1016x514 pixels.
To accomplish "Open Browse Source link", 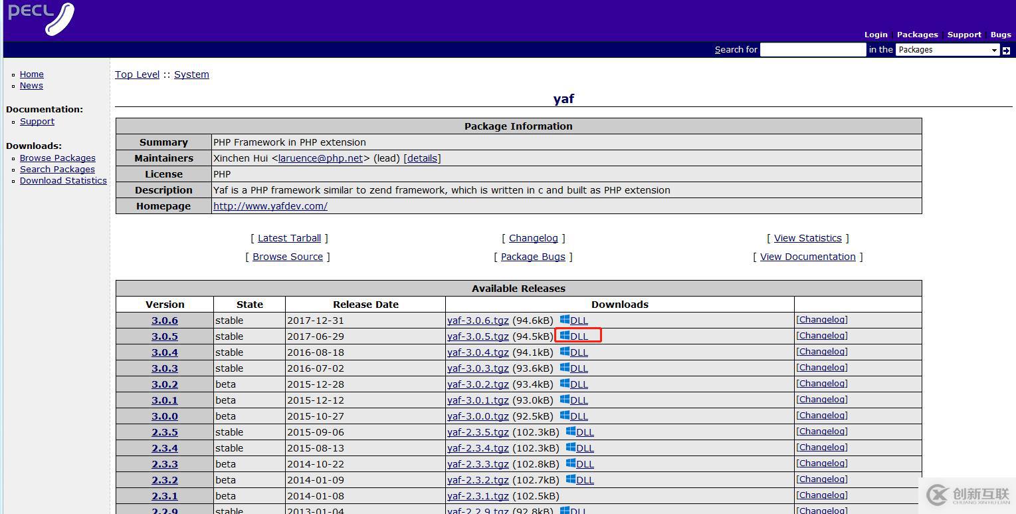I will [x=288, y=257].
